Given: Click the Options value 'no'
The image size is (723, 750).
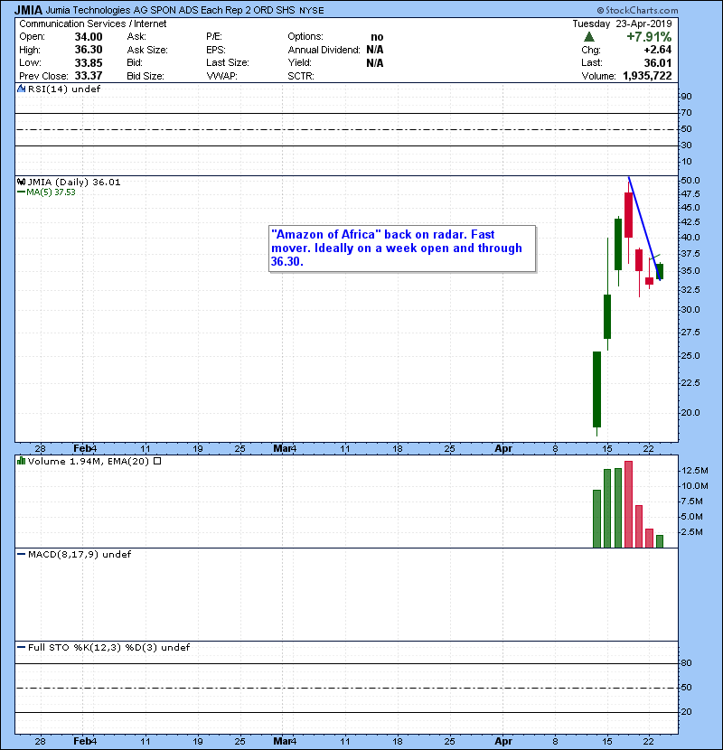Looking at the screenshot, I should click(x=377, y=37).
